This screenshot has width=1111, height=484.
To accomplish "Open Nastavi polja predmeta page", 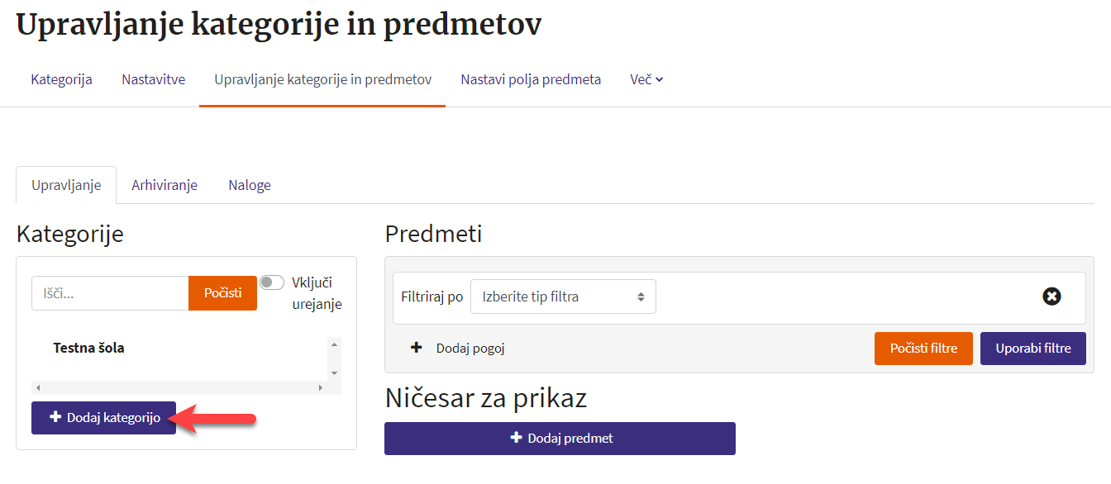I will click(x=531, y=80).
